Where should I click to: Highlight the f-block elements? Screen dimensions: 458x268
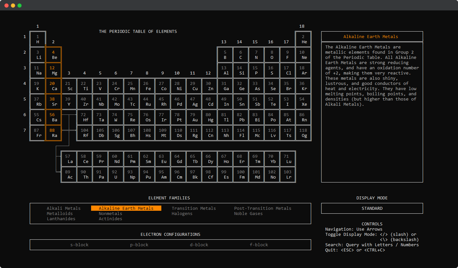[259, 245]
